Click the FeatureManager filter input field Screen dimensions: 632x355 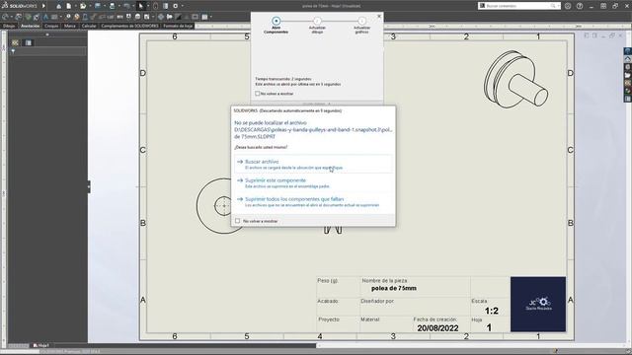coord(50,51)
